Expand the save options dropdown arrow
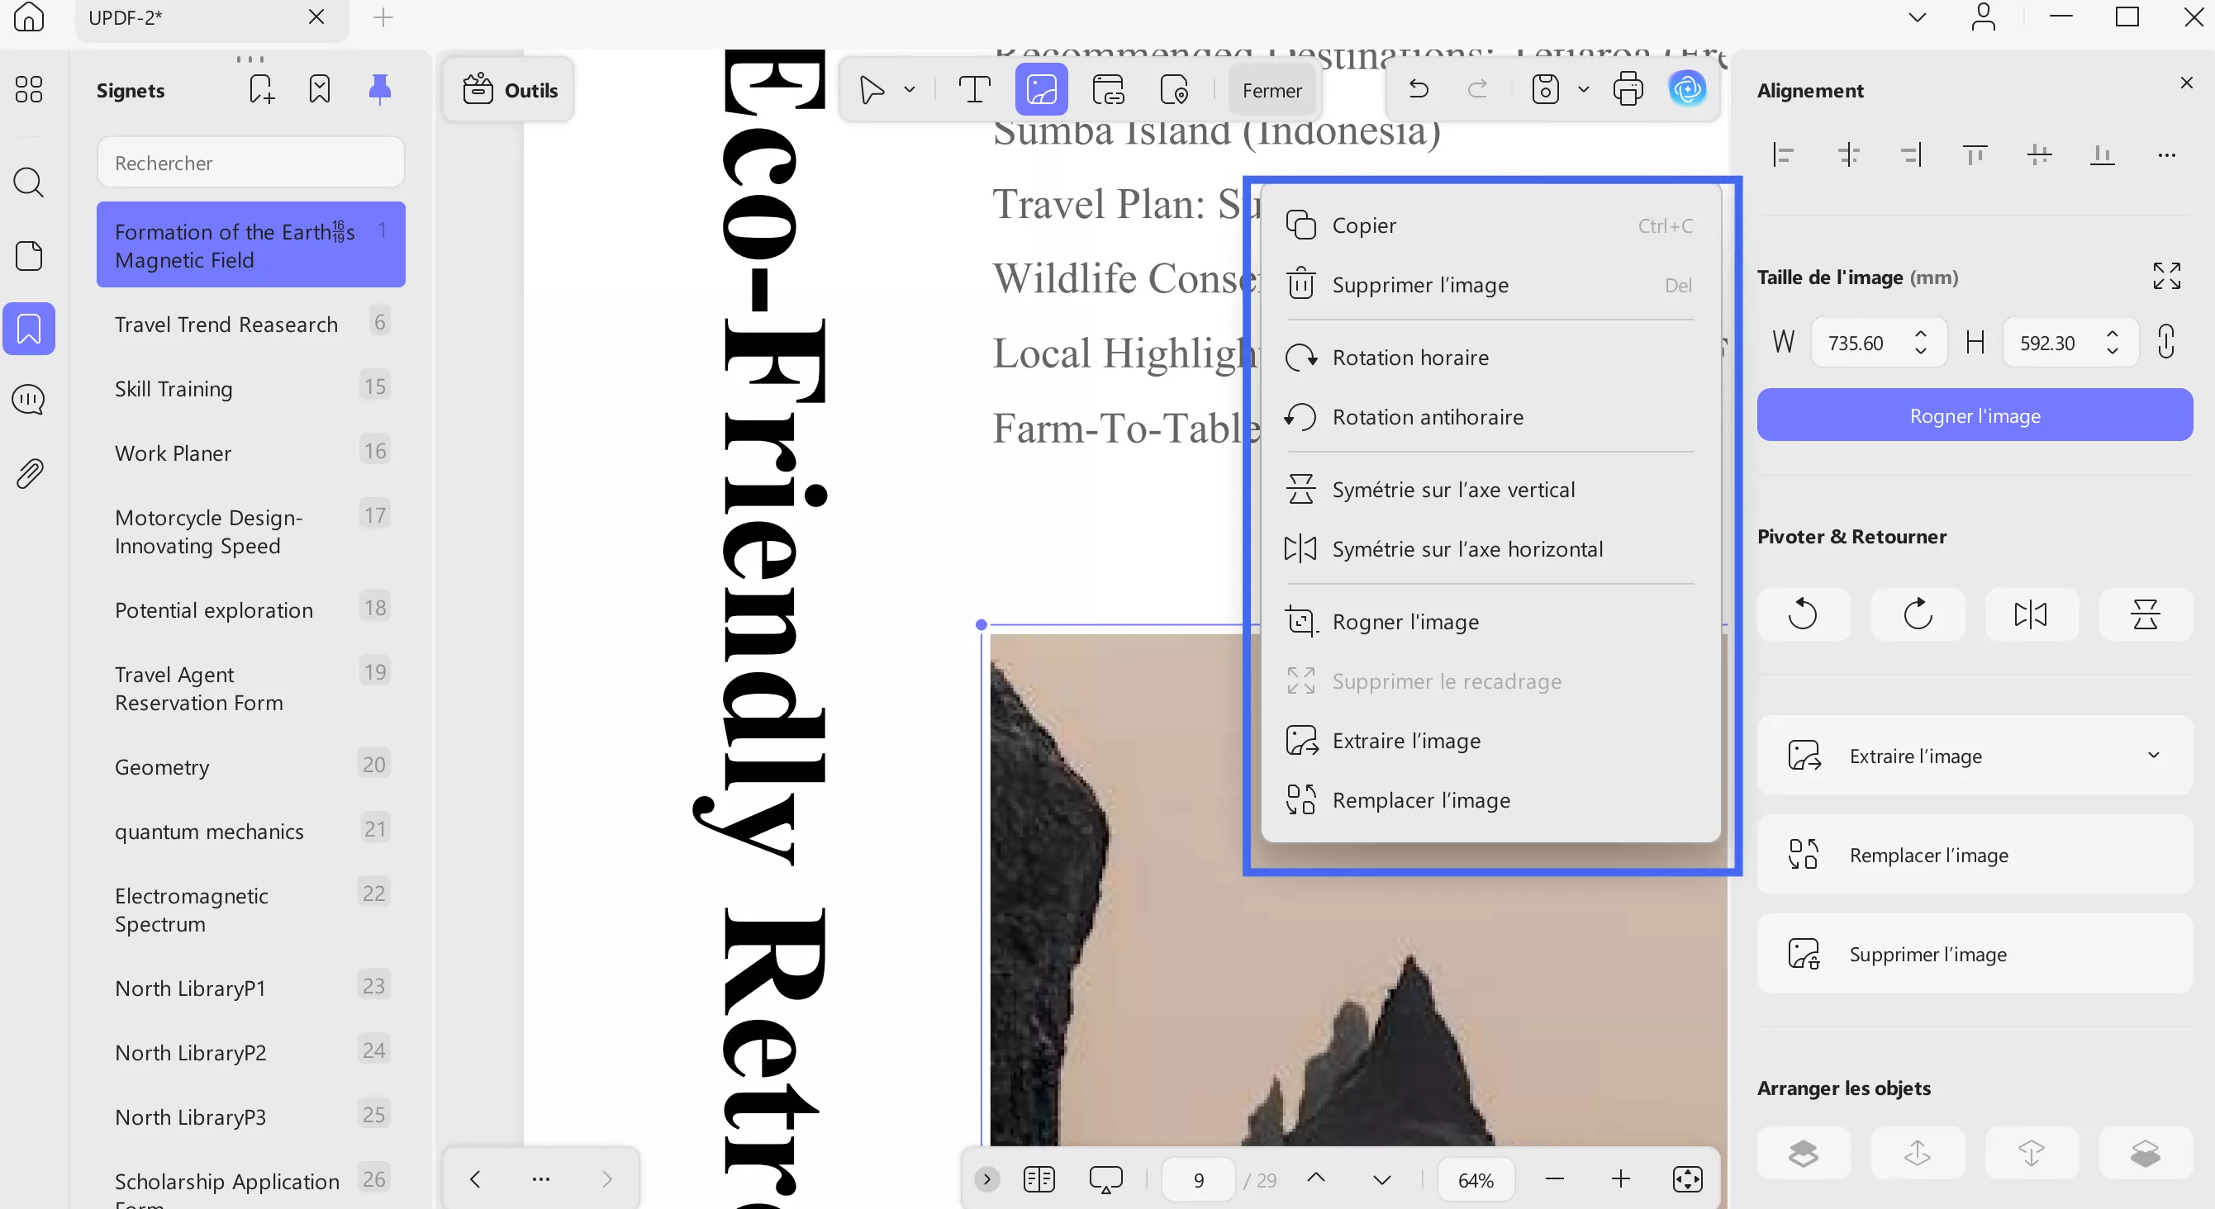Viewport: 2215px width, 1209px height. tap(1583, 89)
